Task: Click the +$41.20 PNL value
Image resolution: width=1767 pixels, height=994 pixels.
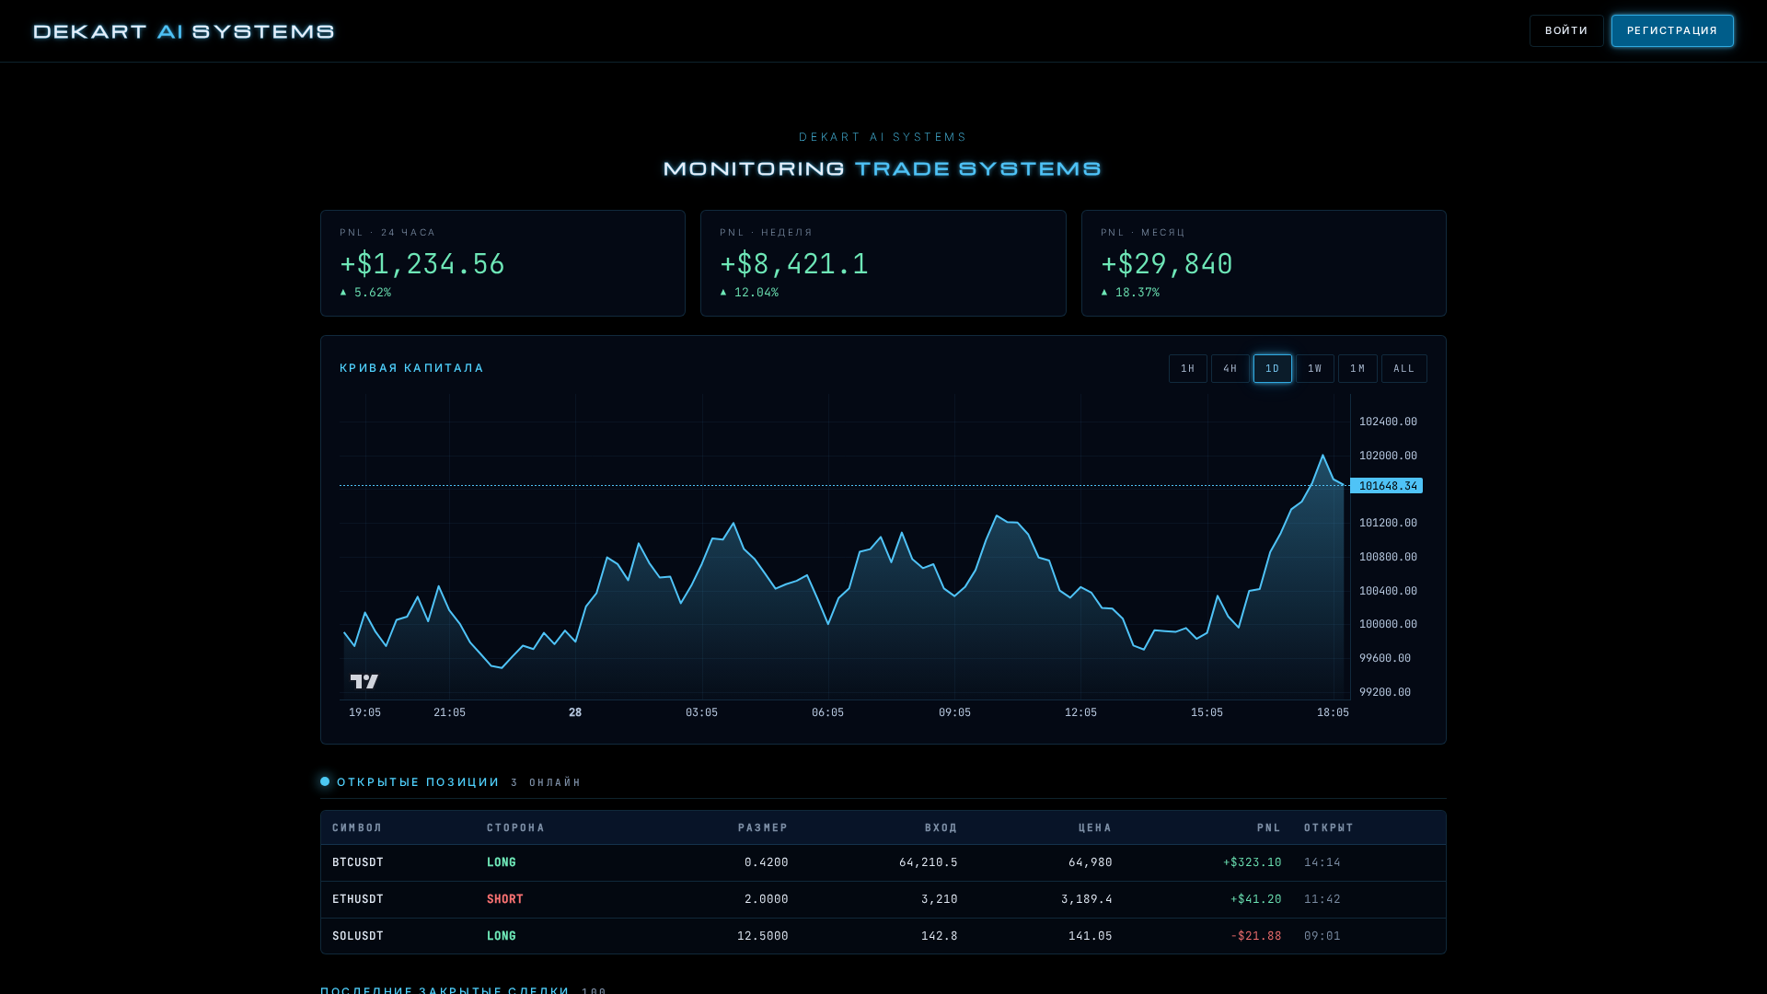Action: (1256, 899)
